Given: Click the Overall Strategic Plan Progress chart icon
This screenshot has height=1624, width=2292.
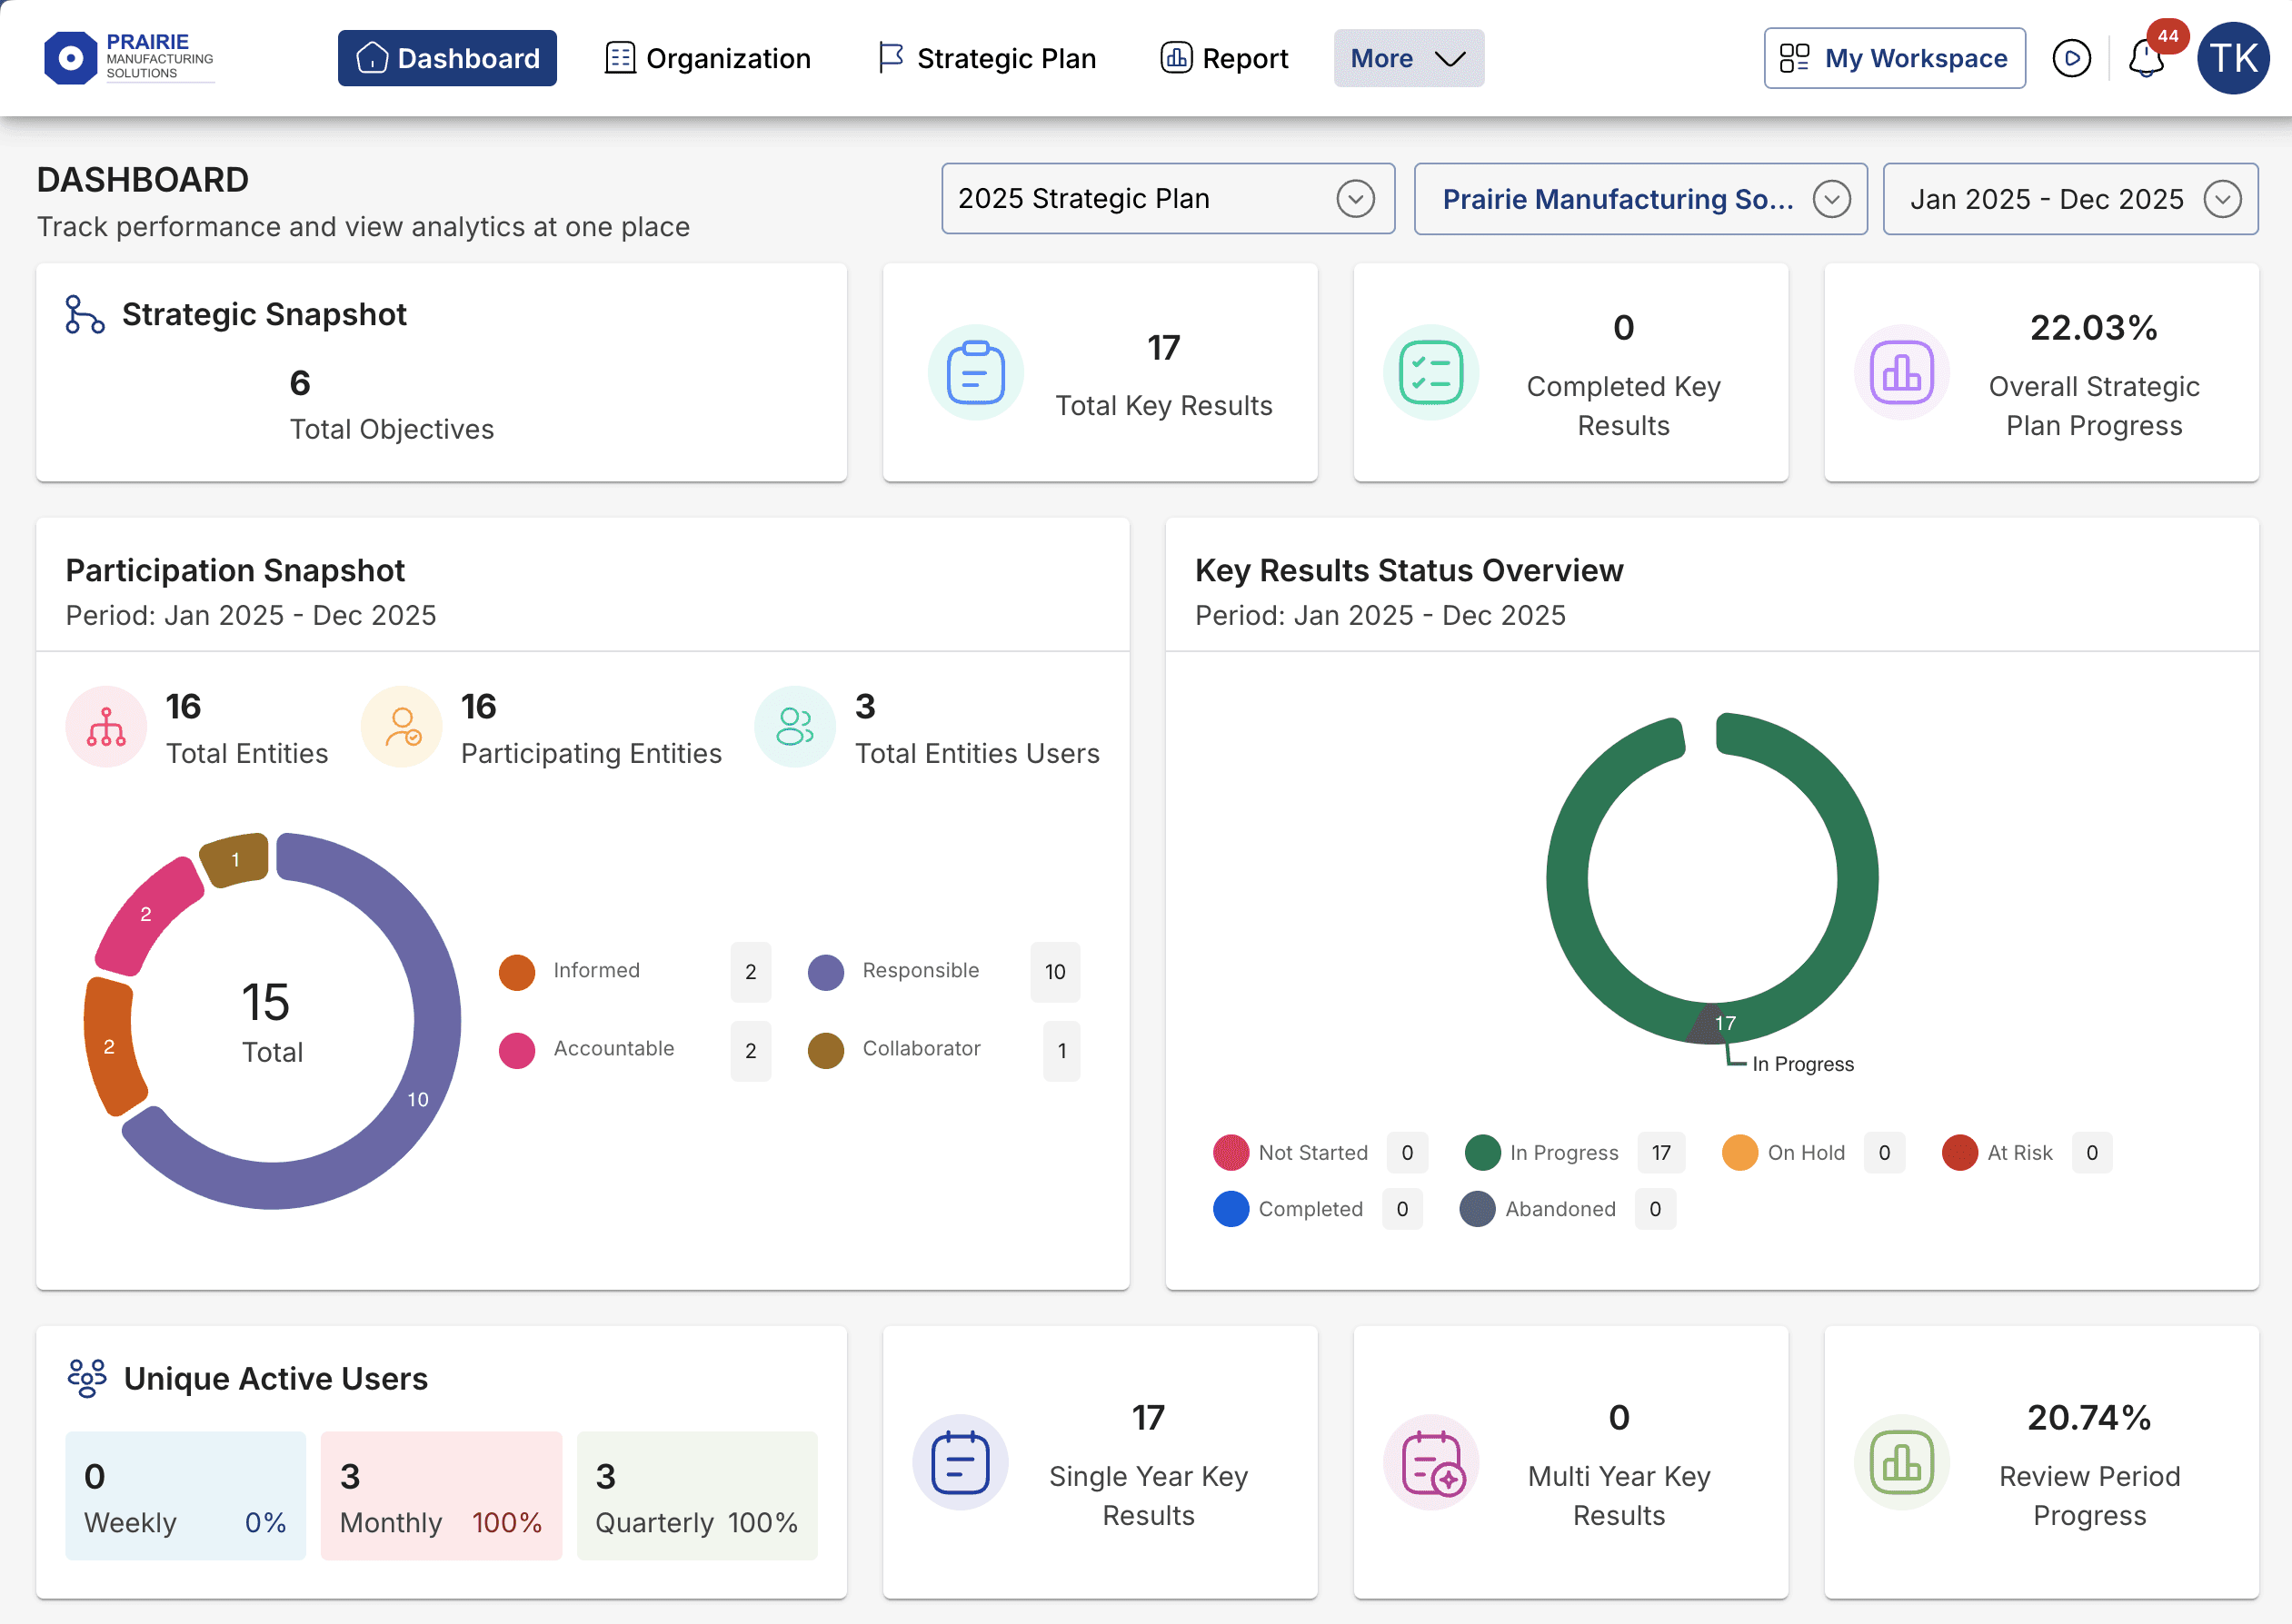Looking at the screenshot, I should tap(1901, 373).
